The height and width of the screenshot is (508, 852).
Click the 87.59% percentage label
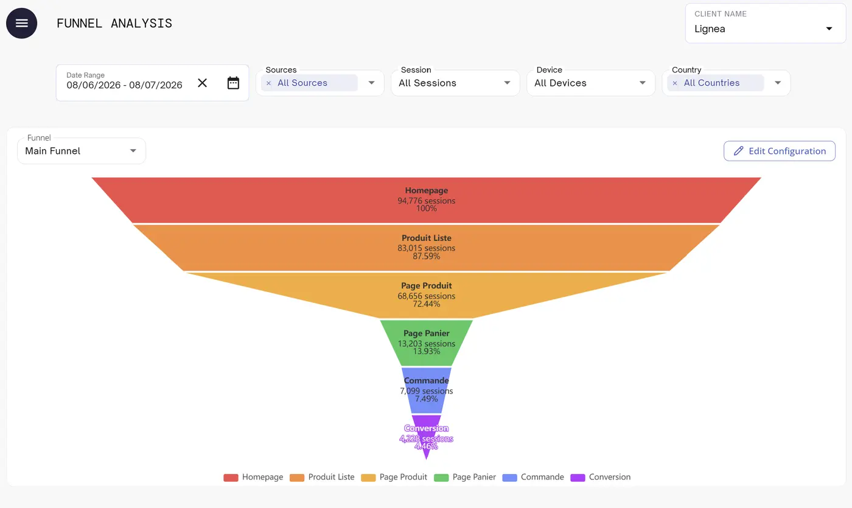427,256
